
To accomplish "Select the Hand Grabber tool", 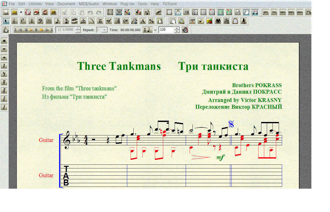I will point(173,21).
